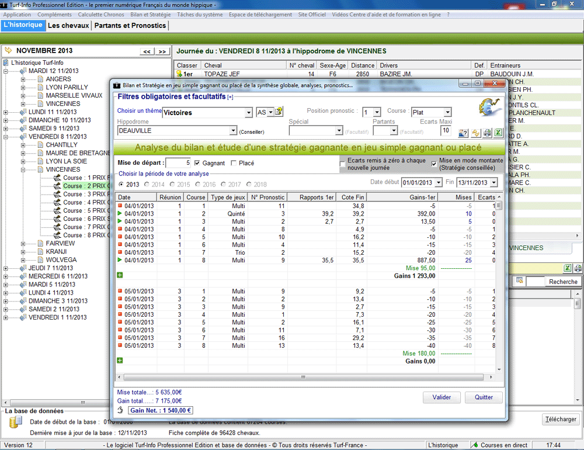The height and width of the screenshot is (450, 584).
Task: Click the printer icon in main window right panel
Action: pyautogui.click(x=578, y=268)
